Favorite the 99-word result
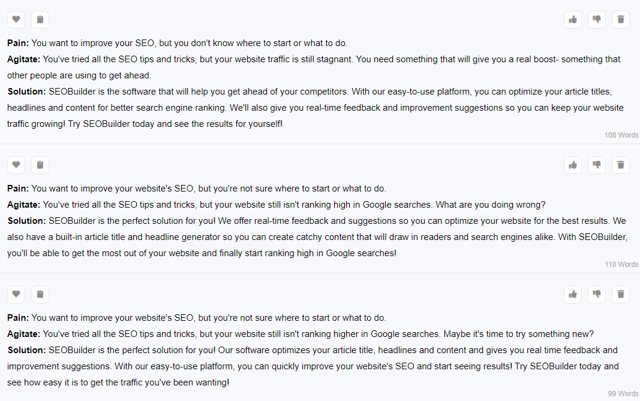The image size is (640, 401). [16, 294]
